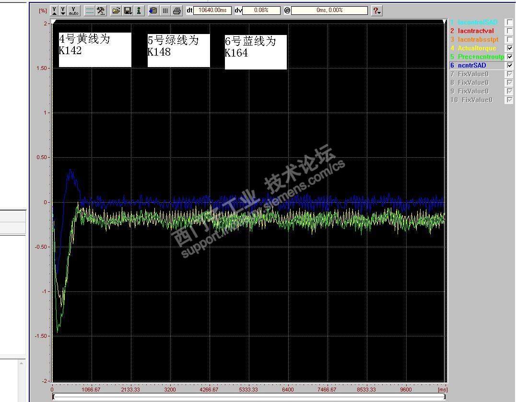Open the data table view icon
This screenshot has height=402, width=516.
coord(165,11)
